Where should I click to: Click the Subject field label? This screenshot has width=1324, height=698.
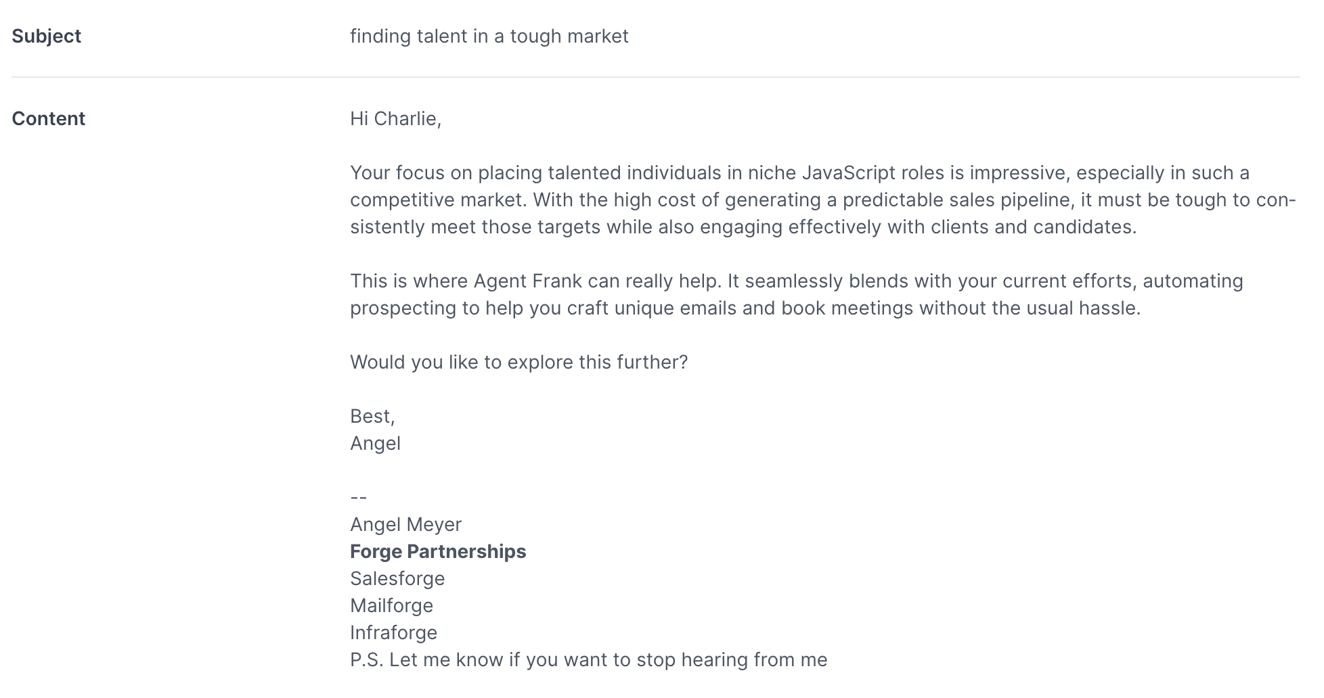(x=46, y=36)
